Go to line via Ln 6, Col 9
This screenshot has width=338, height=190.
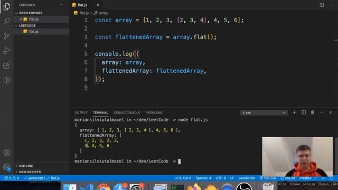(183, 178)
